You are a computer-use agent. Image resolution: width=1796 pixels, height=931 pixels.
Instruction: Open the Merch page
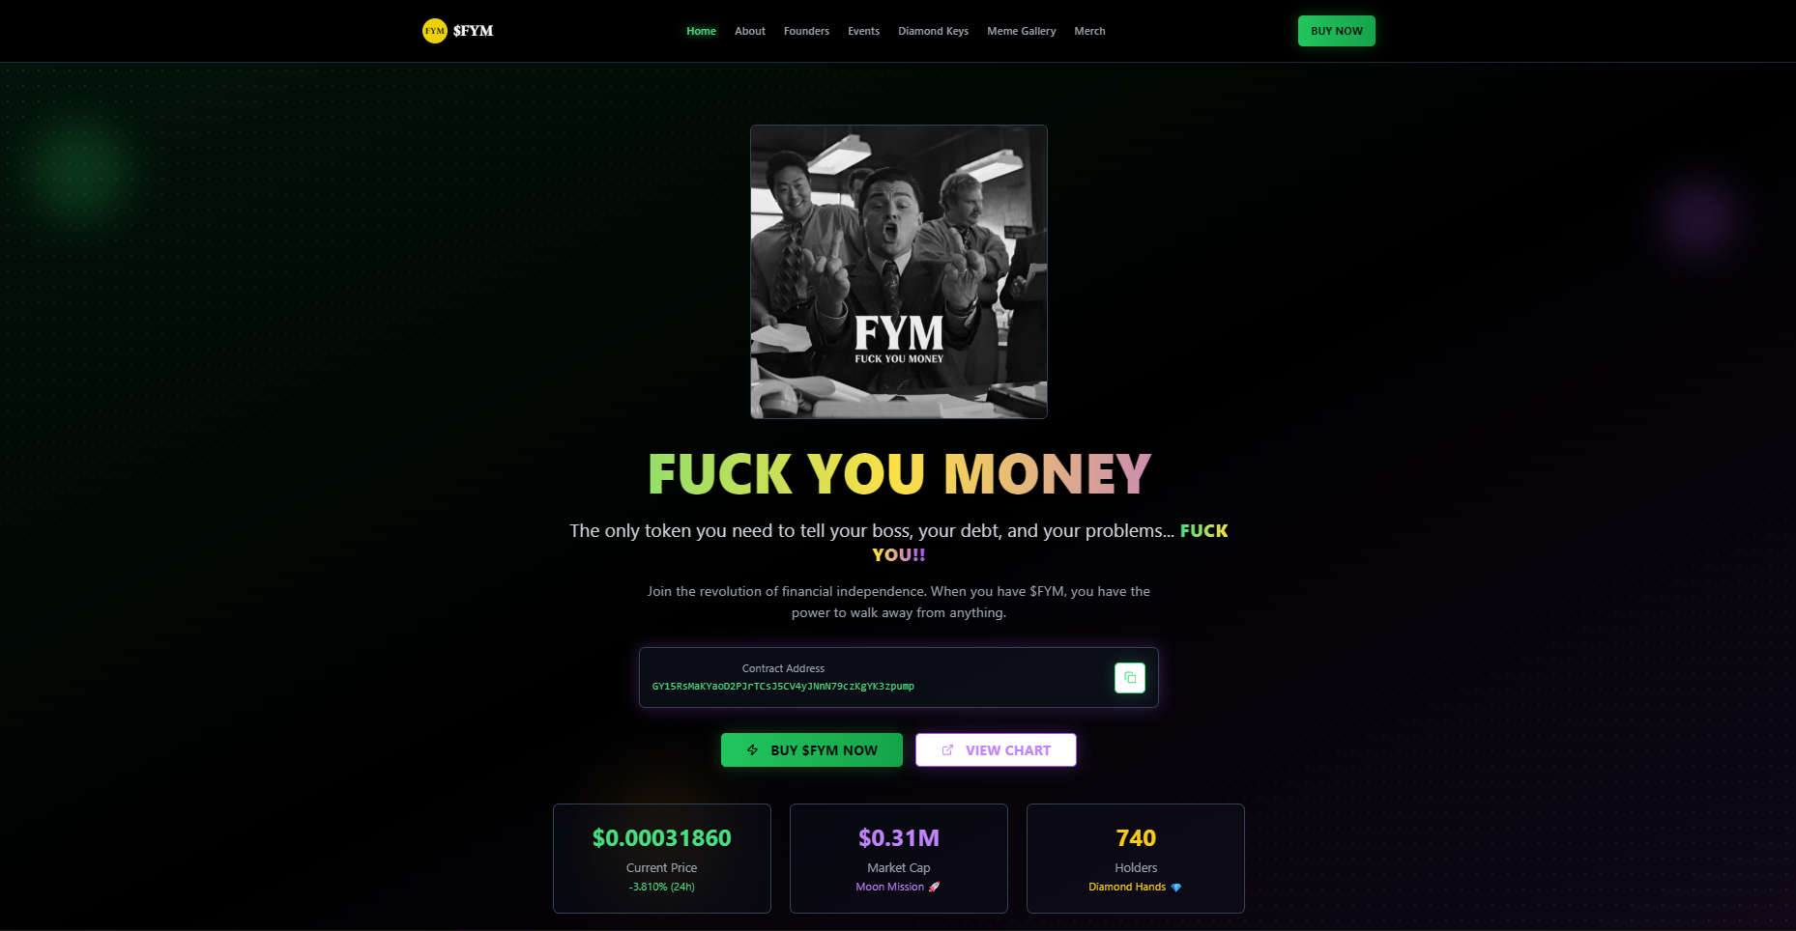click(1089, 31)
